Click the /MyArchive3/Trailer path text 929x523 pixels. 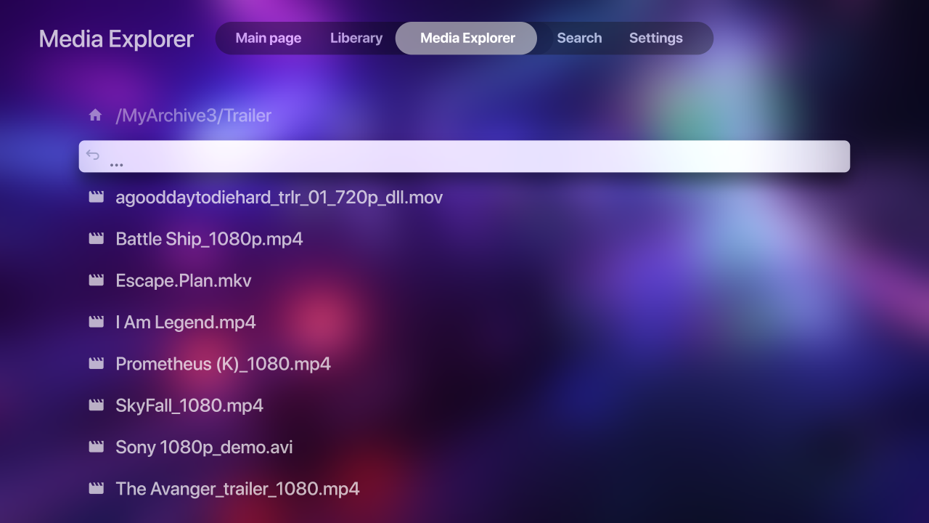pyautogui.click(x=193, y=115)
